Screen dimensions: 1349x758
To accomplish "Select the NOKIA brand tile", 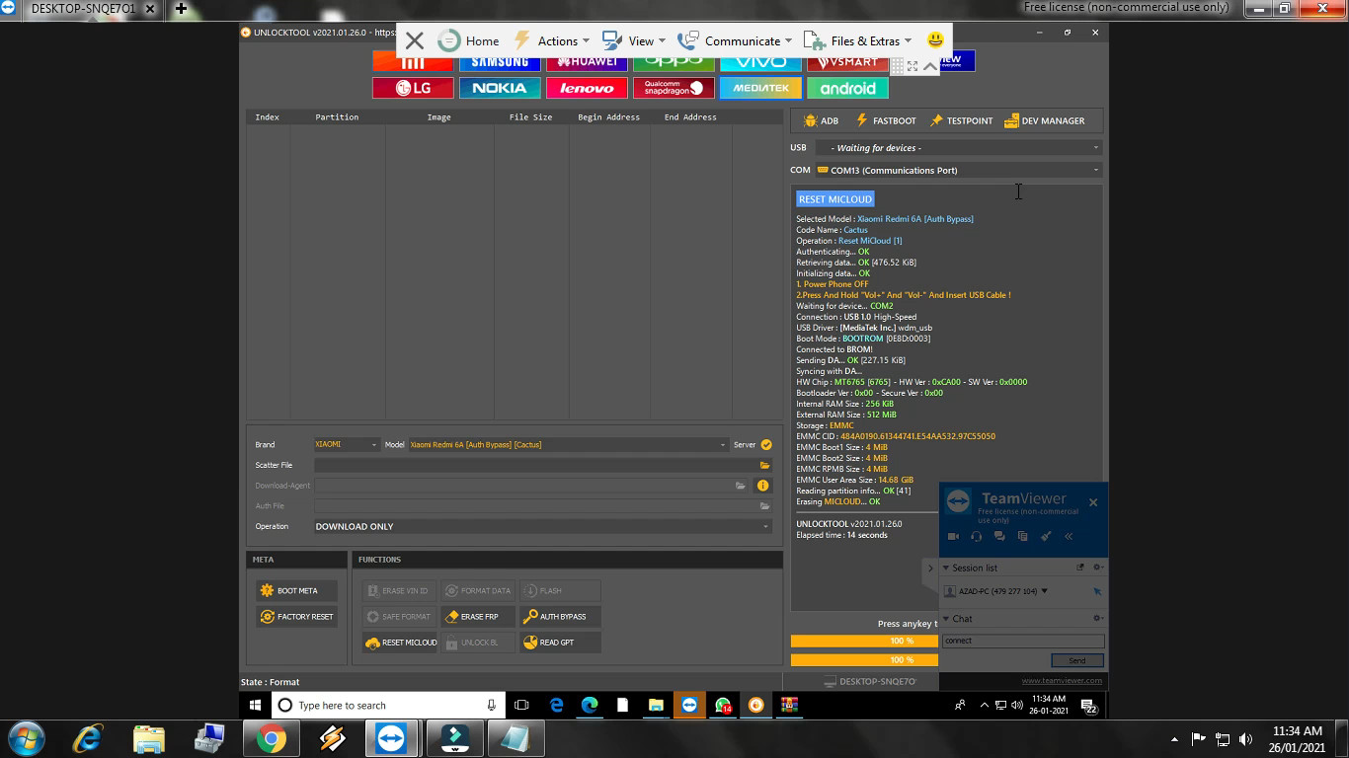I will coord(500,88).
